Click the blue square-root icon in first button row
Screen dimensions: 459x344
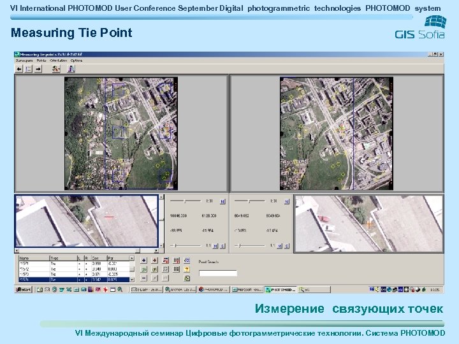(187, 261)
